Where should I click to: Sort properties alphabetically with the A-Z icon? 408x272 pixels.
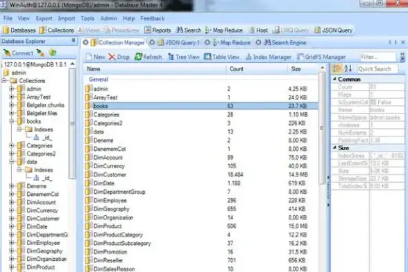(348, 69)
